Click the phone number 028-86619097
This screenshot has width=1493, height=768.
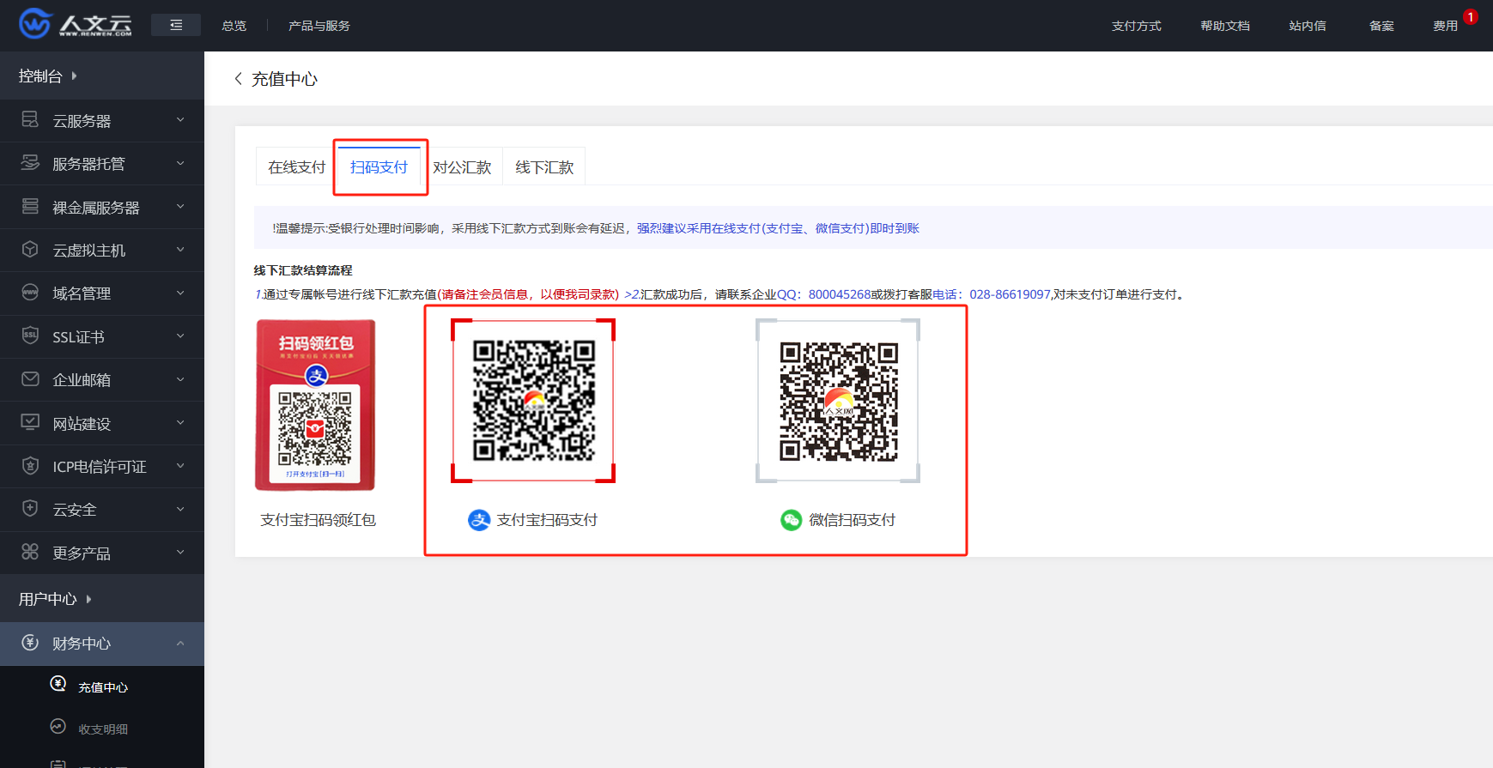click(1010, 294)
